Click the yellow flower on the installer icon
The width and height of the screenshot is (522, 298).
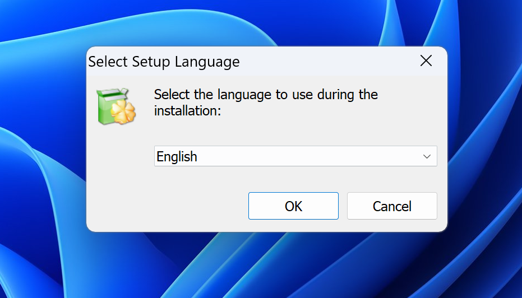pos(122,113)
